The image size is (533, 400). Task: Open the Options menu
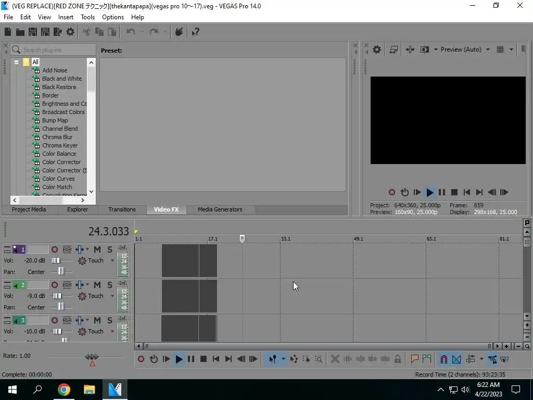pos(113,17)
